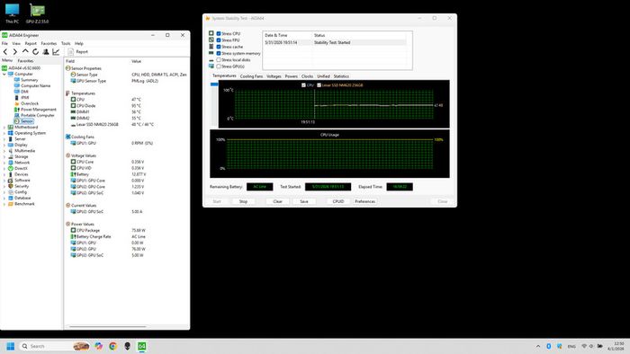Click the user icon in AIDA64 toolbar
This screenshot has height=354, width=630.
(x=46, y=52)
